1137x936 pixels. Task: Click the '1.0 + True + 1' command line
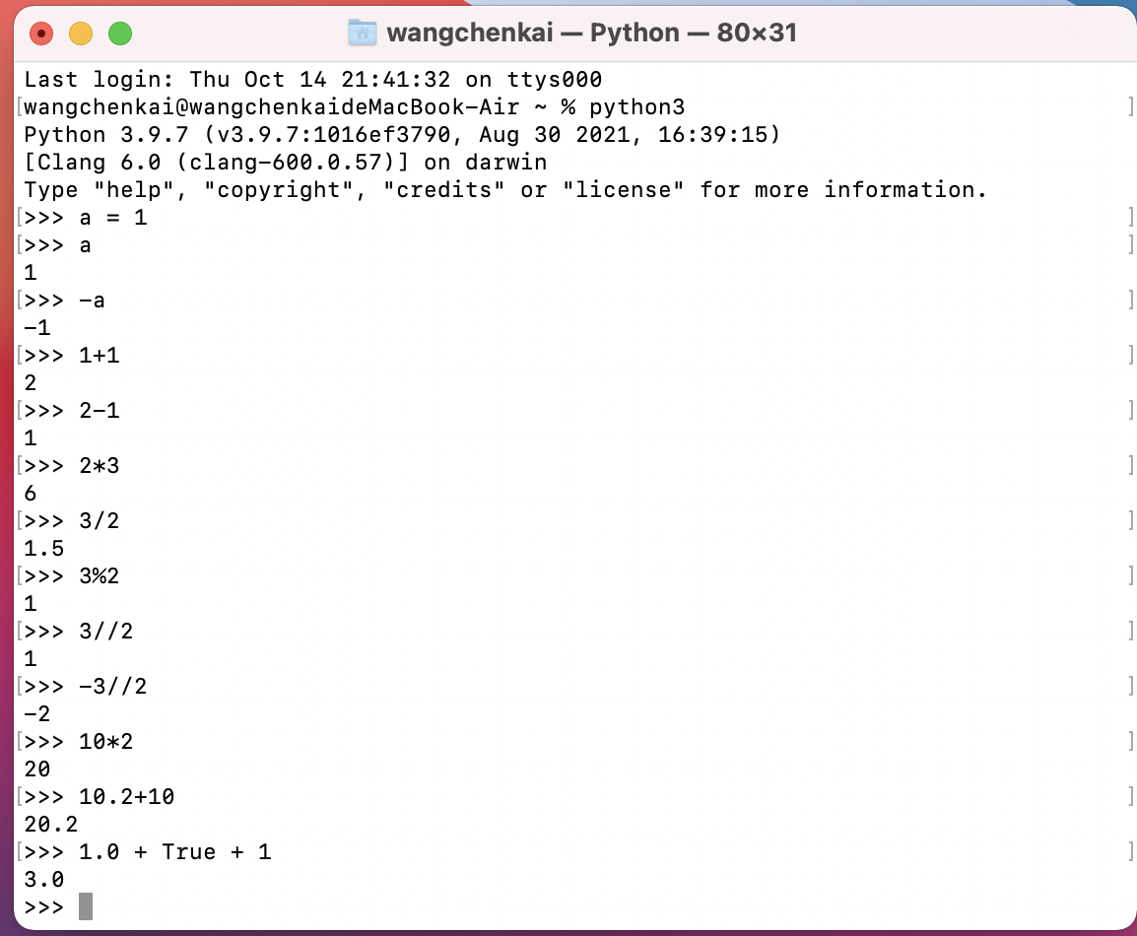click(x=174, y=852)
